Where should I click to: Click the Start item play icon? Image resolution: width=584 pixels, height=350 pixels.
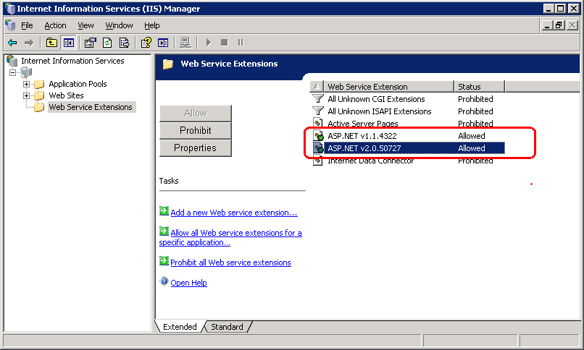209,43
